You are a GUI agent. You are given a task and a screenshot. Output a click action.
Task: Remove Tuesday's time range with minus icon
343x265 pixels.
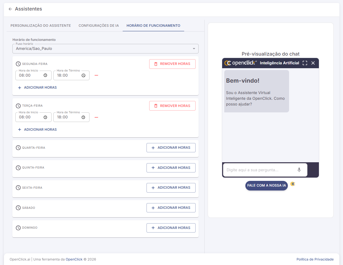point(96,117)
